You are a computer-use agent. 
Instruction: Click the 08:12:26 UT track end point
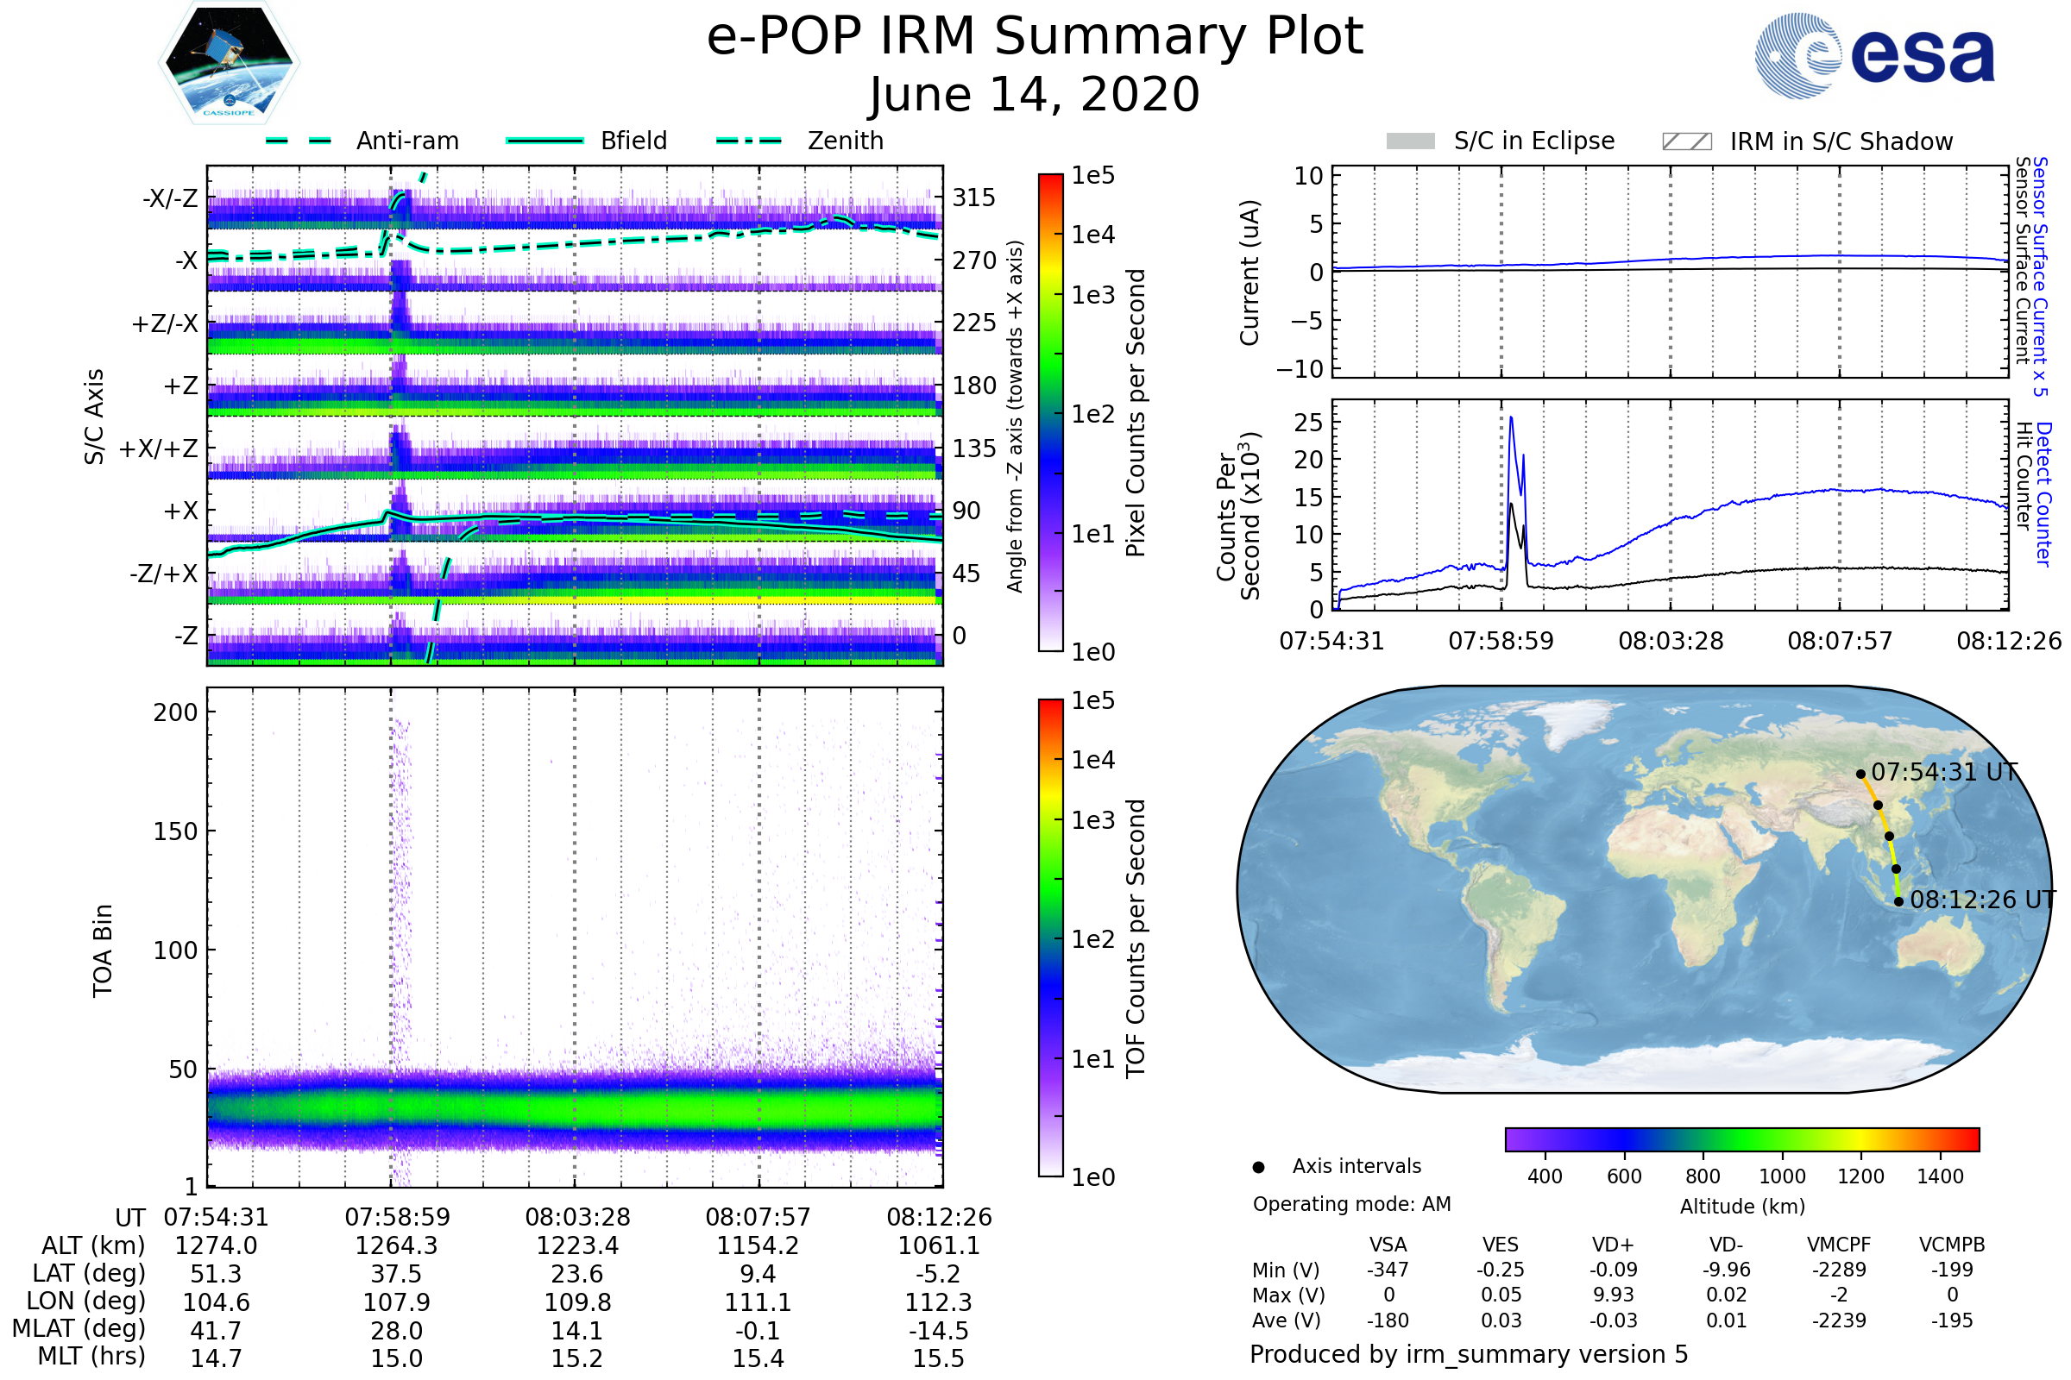1898,901
